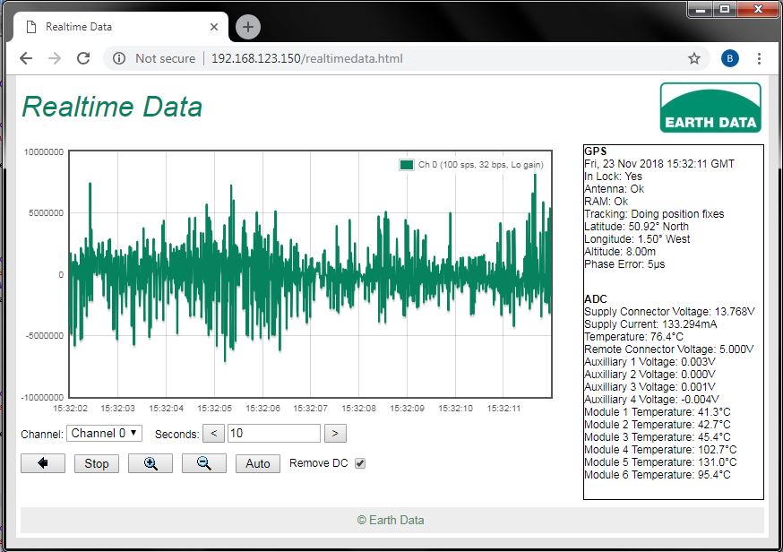Click the zoom out magnifier button
The height and width of the screenshot is (552, 783).
[203, 463]
